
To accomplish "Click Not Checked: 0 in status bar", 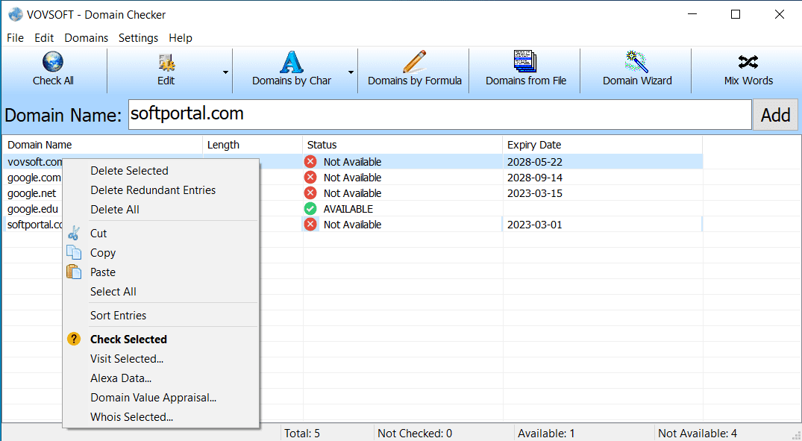I will pos(415,434).
